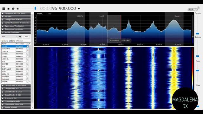
Task: Sort by the Frequencia column header
Action: (x=21, y=44)
